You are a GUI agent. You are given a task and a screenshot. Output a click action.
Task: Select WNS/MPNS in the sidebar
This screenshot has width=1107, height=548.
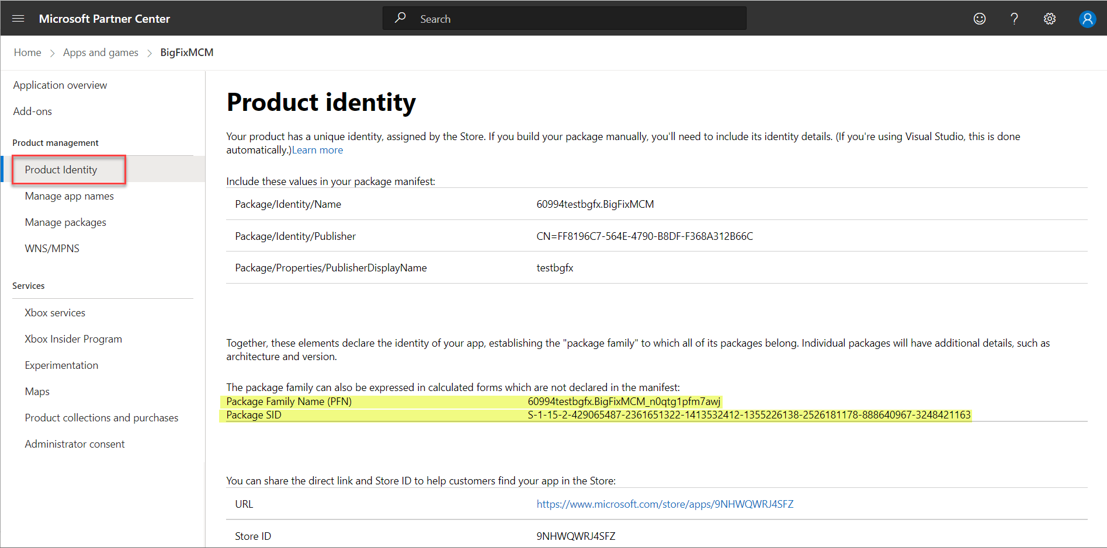[x=52, y=249]
